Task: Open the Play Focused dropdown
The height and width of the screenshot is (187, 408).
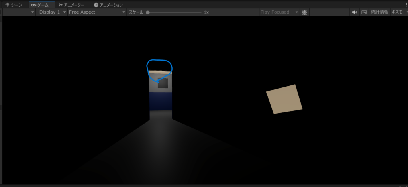Action: (x=278, y=12)
